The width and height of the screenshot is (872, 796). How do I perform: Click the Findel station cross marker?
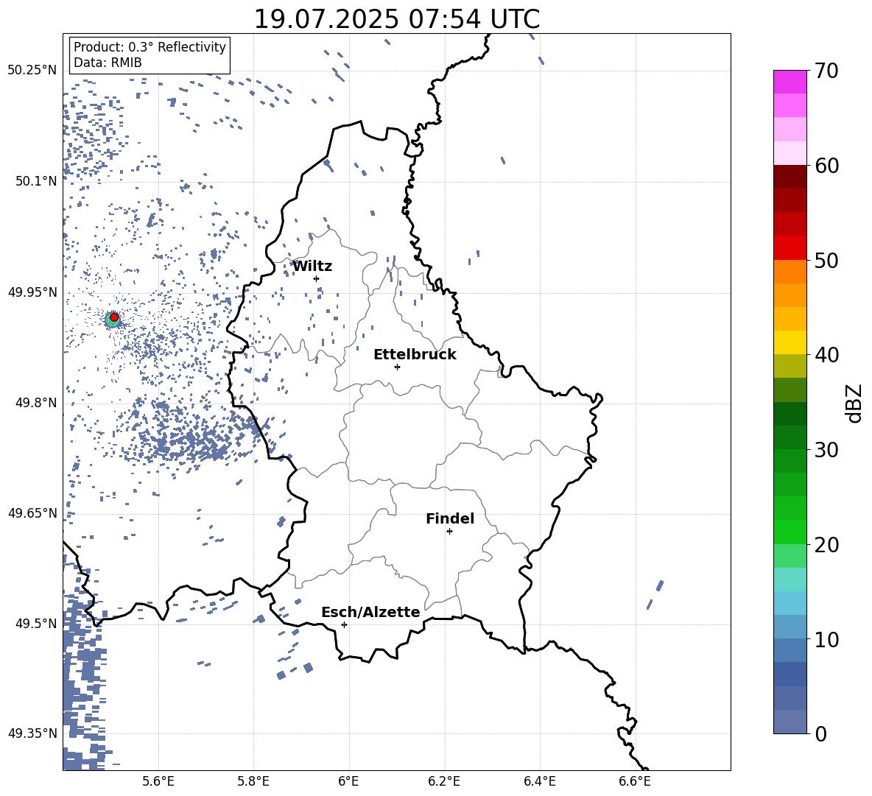449,532
